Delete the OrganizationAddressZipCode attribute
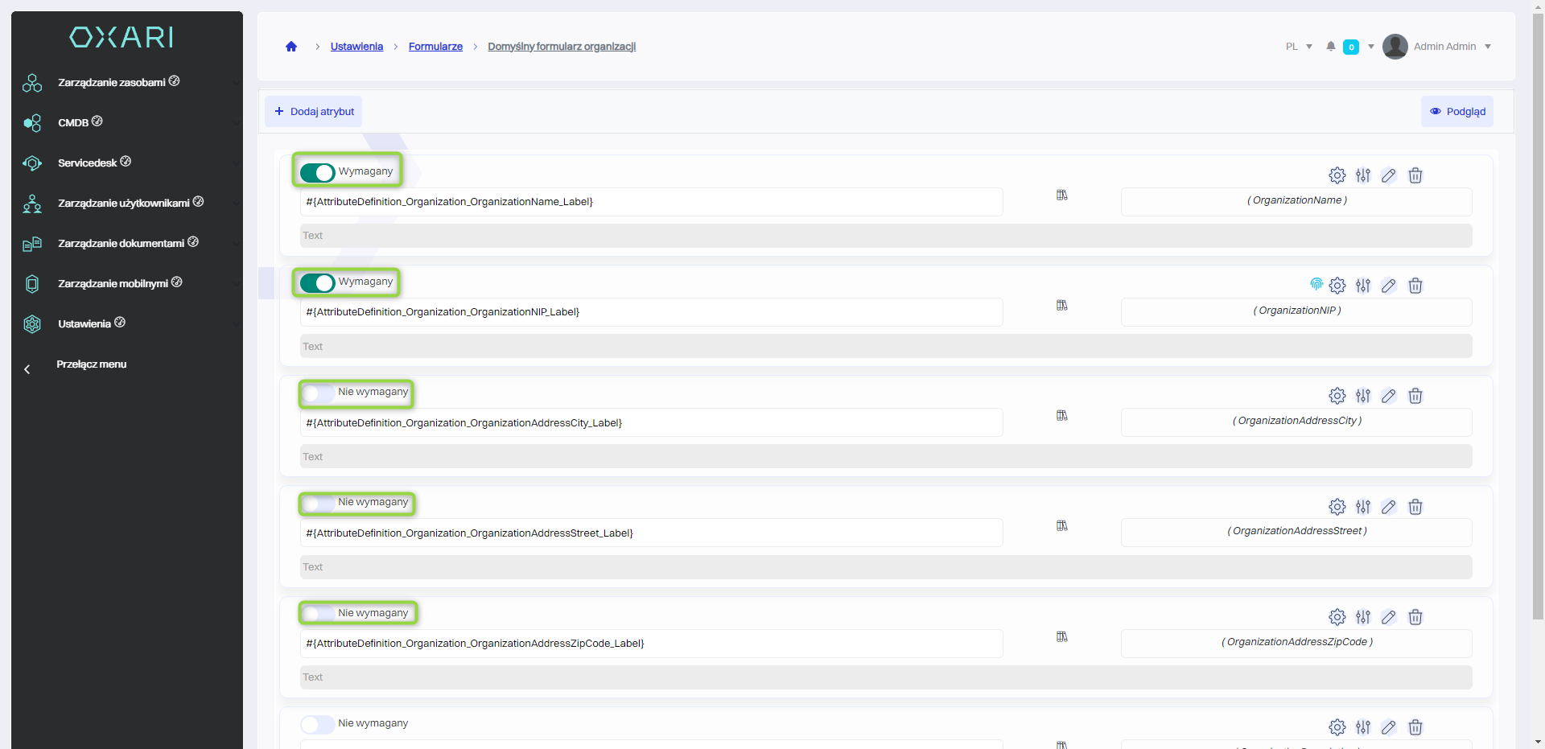The image size is (1545, 749). [1415, 617]
